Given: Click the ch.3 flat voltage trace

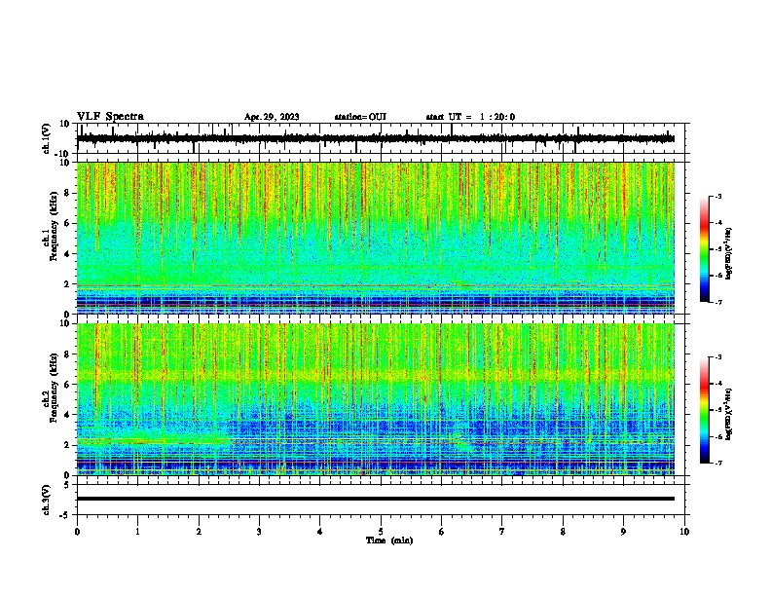Looking at the screenshot, I should (x=376, y=499).
